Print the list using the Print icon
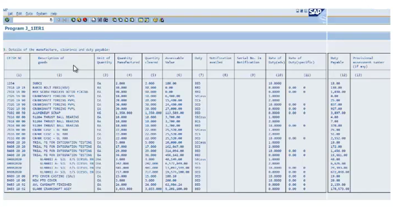The image size is (393, 207). coord(93,20)
